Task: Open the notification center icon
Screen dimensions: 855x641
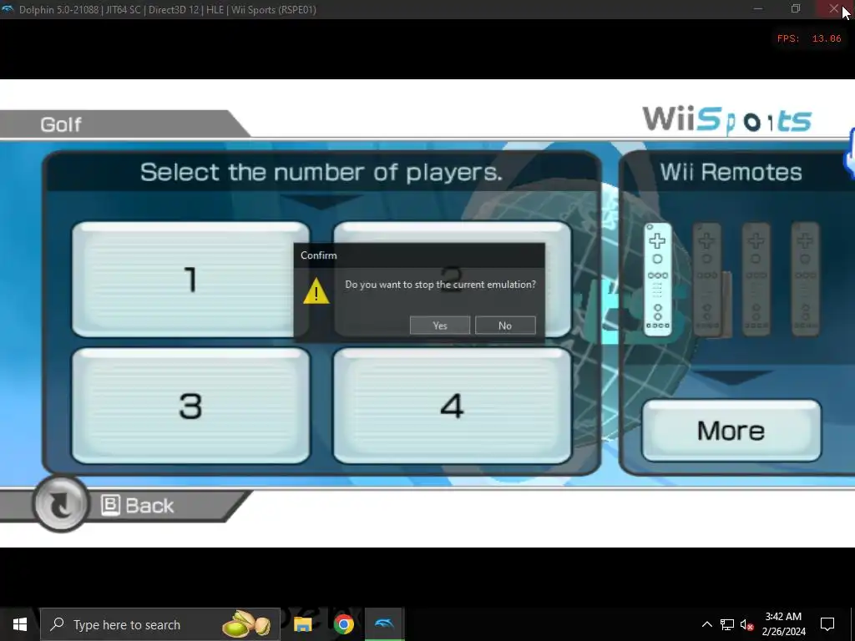Action: (827, 624)
